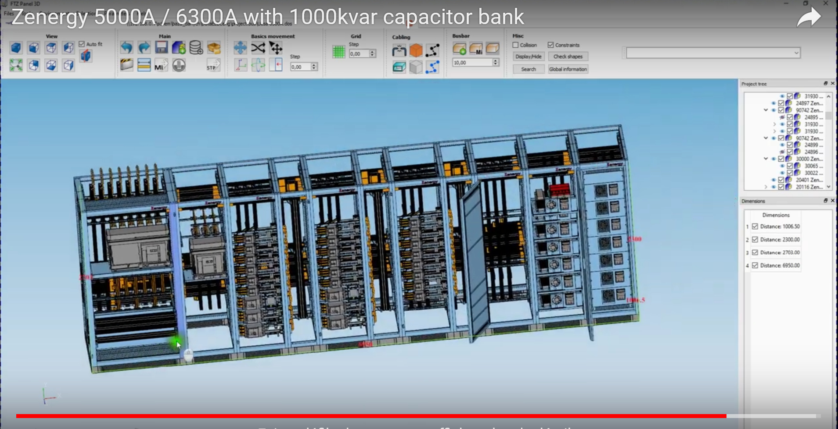Uncheck the 24897 Zen tree item checkbox
838x429 pixels.
[x=781, y=103]
